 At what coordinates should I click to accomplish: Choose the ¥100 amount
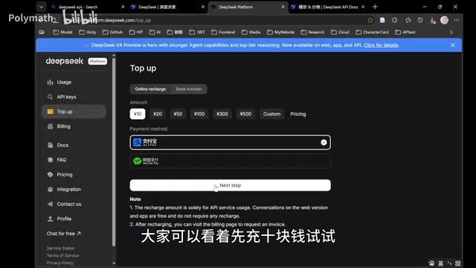click(x=199, y=114)
